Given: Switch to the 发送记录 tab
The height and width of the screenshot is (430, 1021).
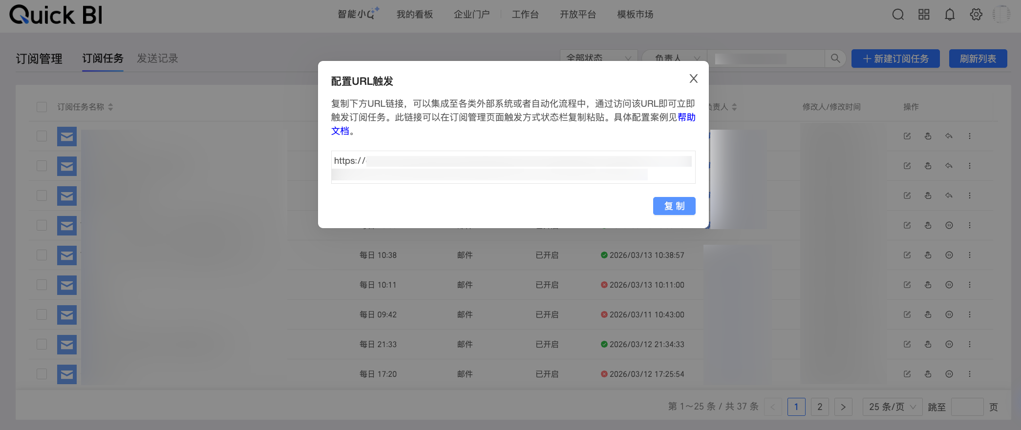Looking at the screenshot, I should click(157, 59).
